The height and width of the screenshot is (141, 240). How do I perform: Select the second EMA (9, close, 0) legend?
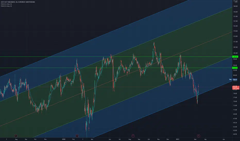click(x=6, y=6)
